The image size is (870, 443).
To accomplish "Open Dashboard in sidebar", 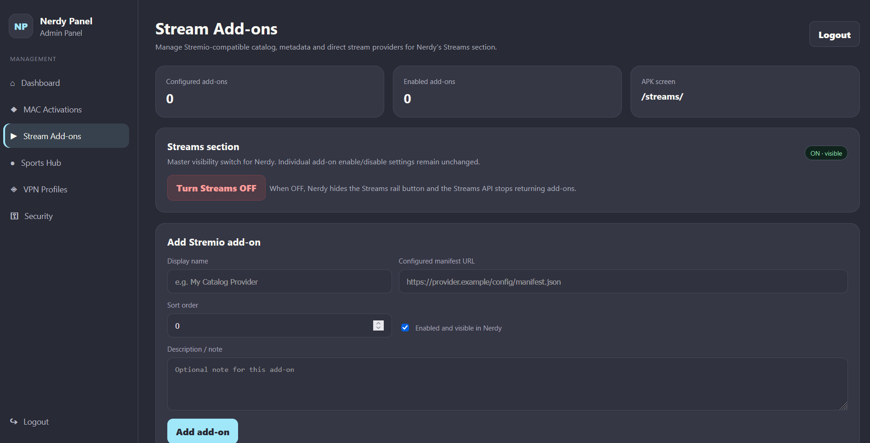I will click(66, 83).
